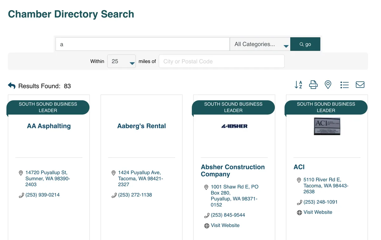This screenshot has width=381, height=240.
Task: Click phone icon on AA Asphalting card
Action: [x=21, y=196]
